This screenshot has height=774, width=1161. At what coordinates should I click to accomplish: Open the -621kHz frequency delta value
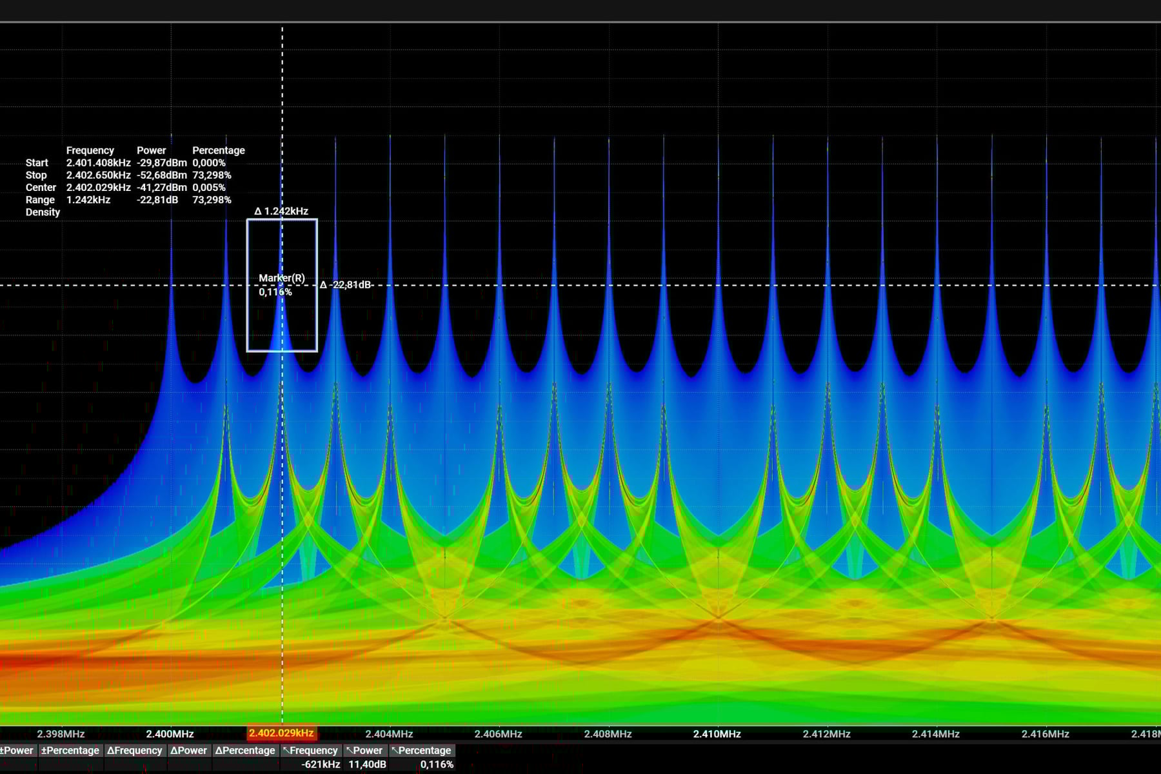321,764
